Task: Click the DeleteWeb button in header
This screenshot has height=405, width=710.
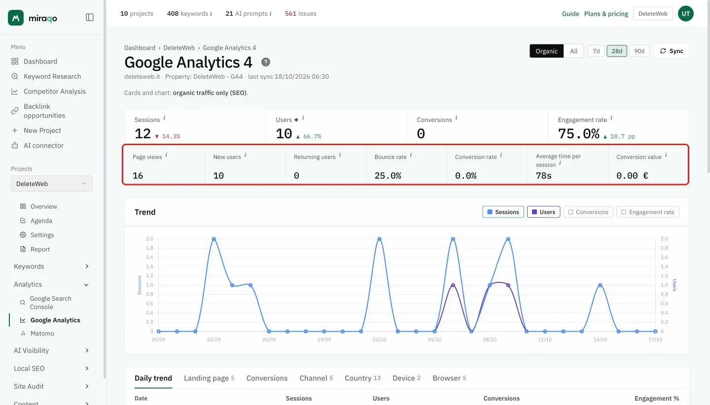Action: point(653,14)
